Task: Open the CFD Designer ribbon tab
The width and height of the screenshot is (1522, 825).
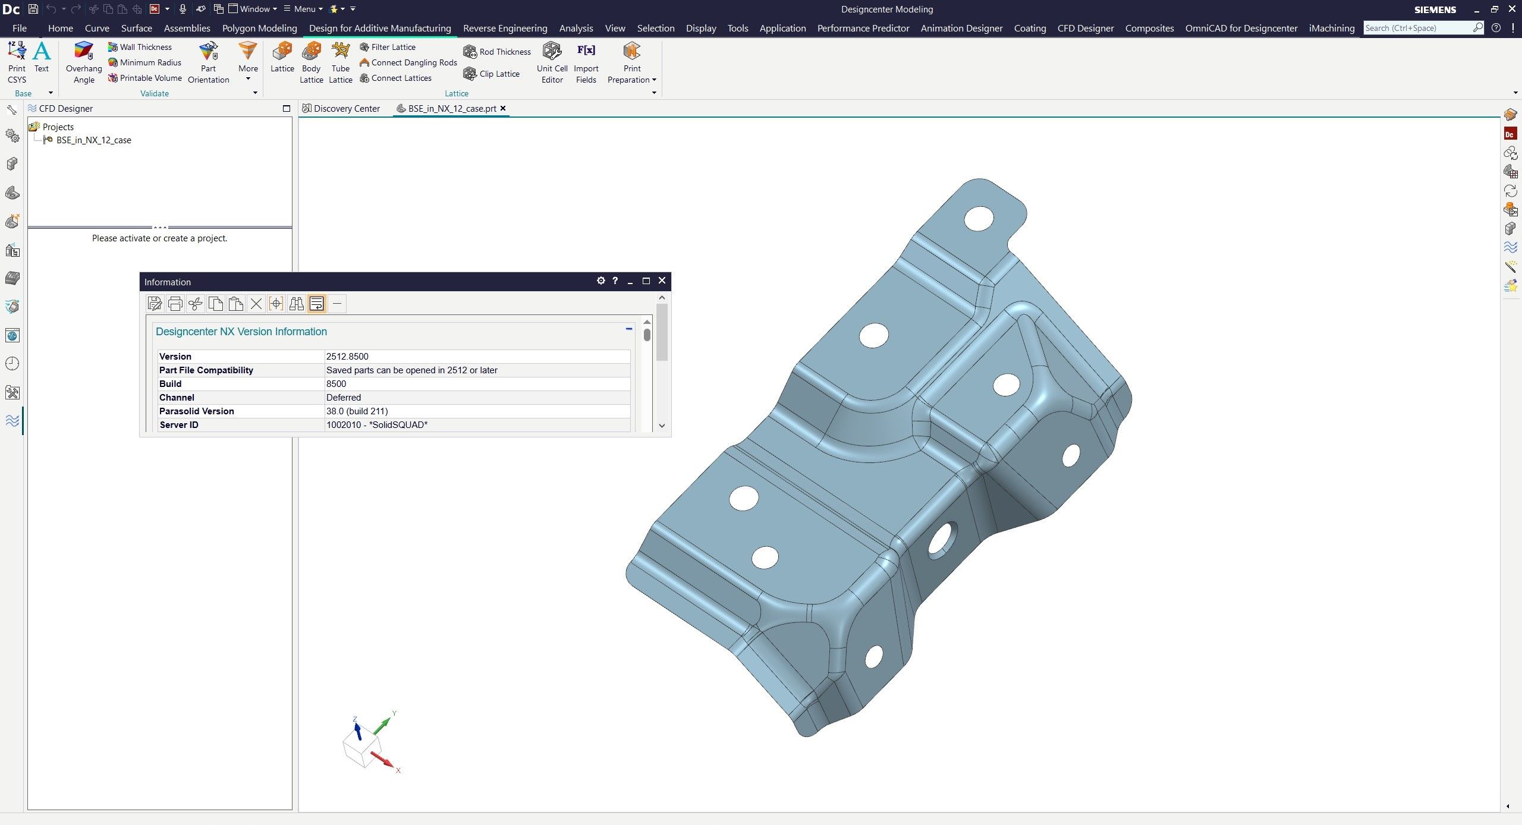Action: point(1085,28)
